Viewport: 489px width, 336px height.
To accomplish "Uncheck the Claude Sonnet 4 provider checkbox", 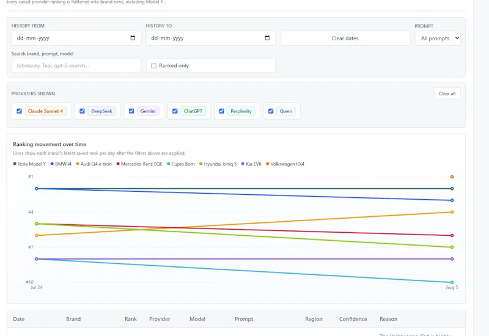I will coord(19,111).
